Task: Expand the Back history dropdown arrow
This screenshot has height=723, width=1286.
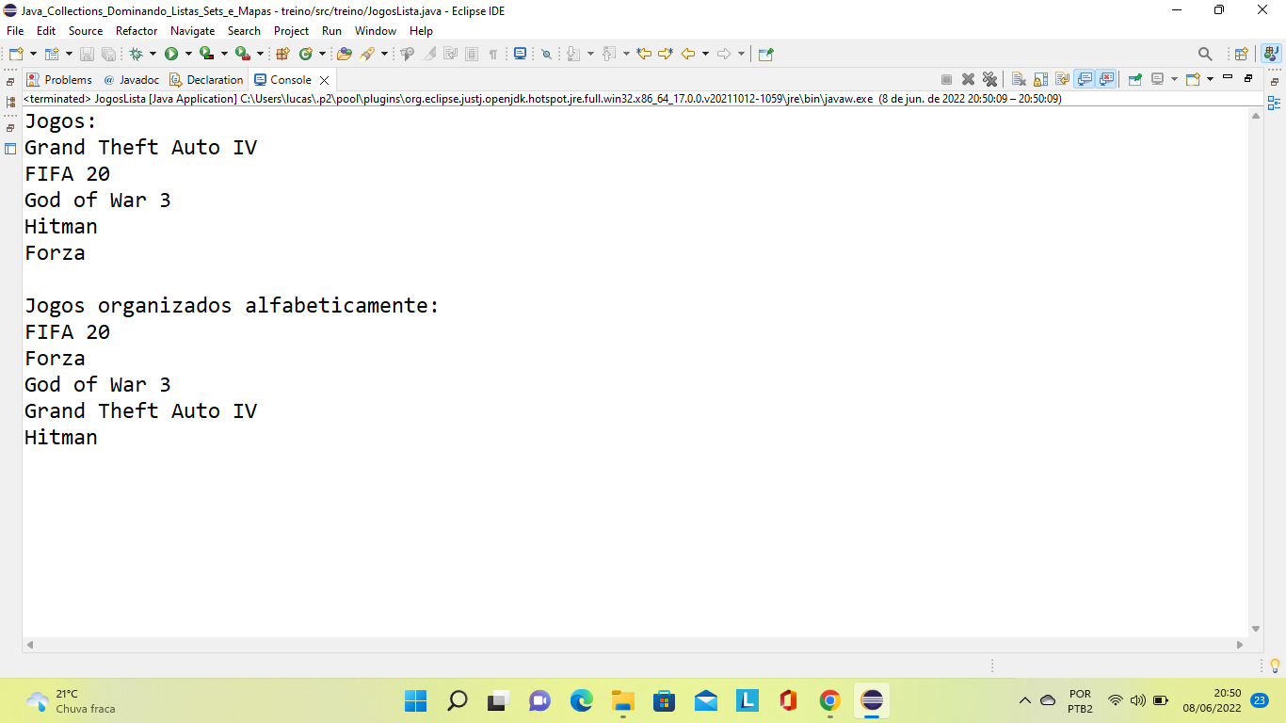Action: tap(705, 54)
